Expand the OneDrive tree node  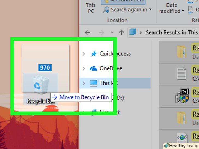point(84,68)
